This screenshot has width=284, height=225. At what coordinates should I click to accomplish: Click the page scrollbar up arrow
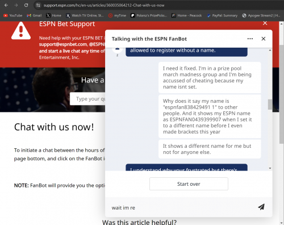pos(282,24)
